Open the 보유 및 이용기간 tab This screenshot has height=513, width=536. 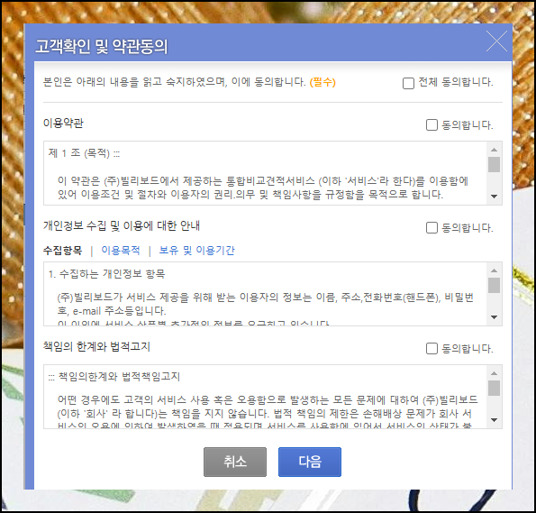click(x=197, y=251)
